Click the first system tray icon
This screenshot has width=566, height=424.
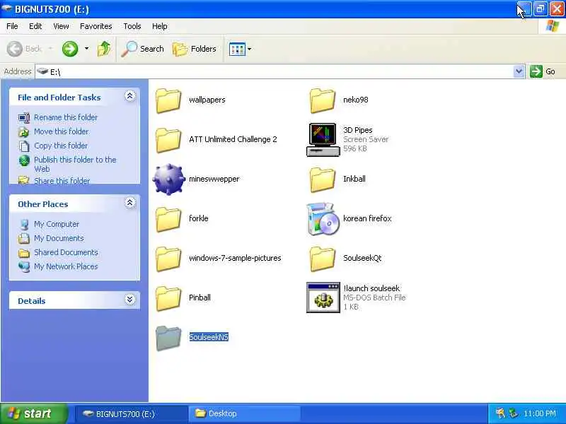[500, 413]
